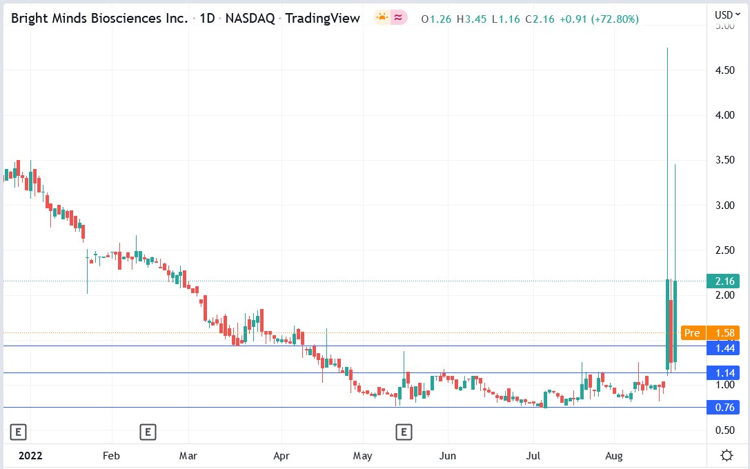Click the 1.14 horizontal line price label

pos(724,373)
